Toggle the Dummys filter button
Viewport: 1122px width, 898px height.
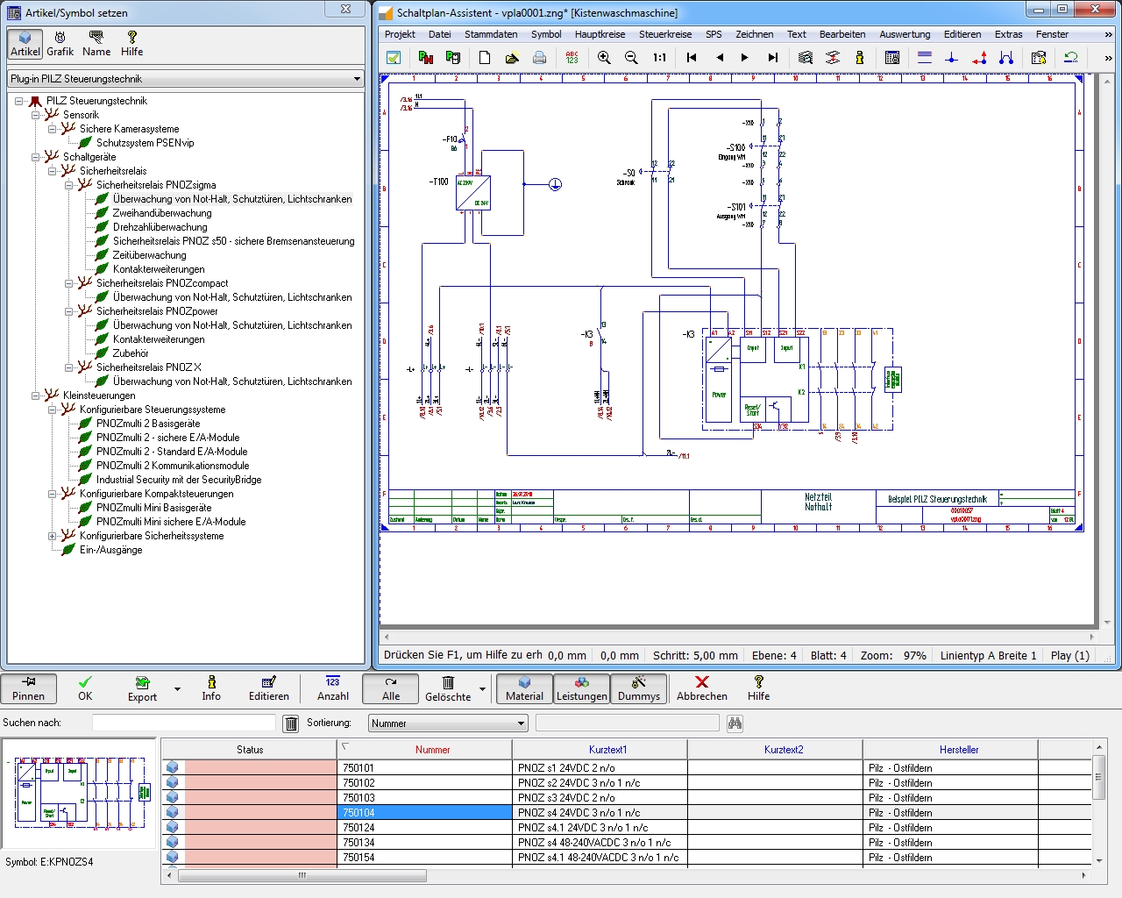pyautogui.click(x=638, y=688)
